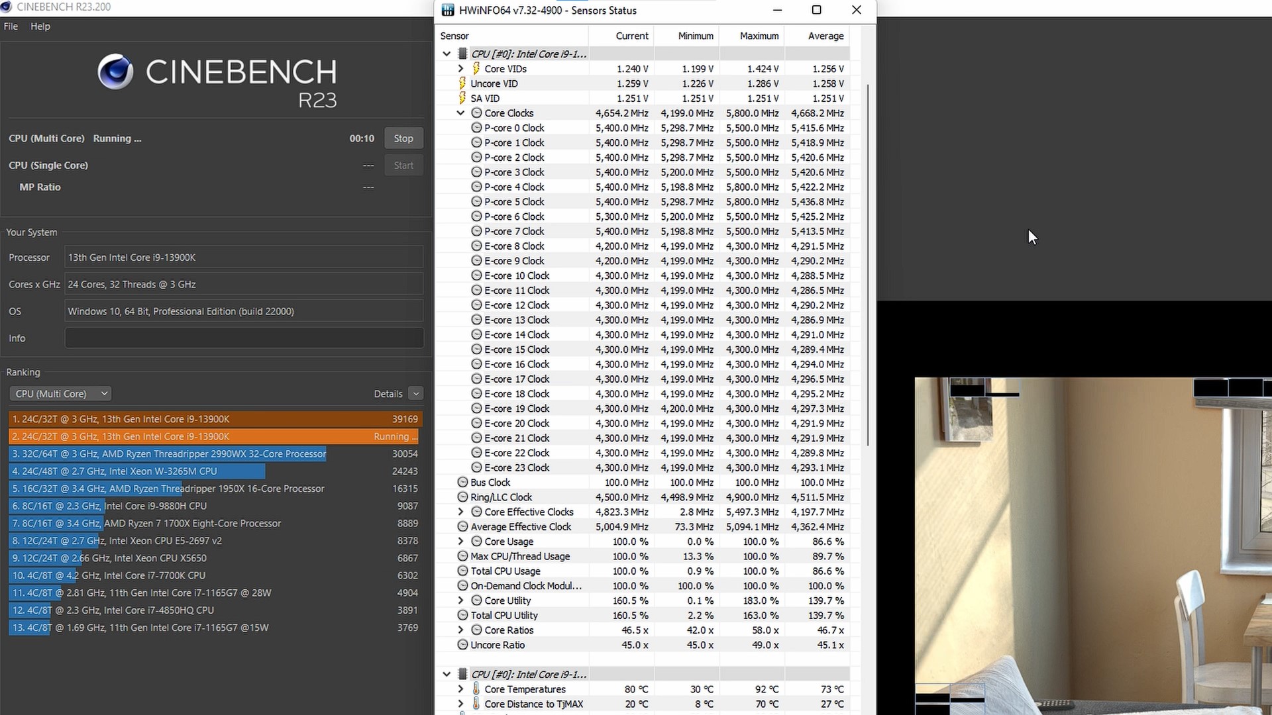1272x715 pixels.
Task: Open the CPU (Multi Core) ranking dropdown
Action: [60, 393]
